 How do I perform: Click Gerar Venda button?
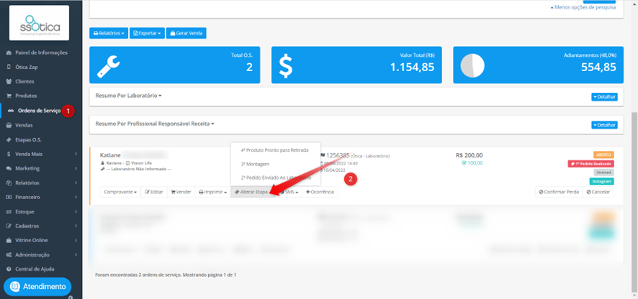point(187,33)
